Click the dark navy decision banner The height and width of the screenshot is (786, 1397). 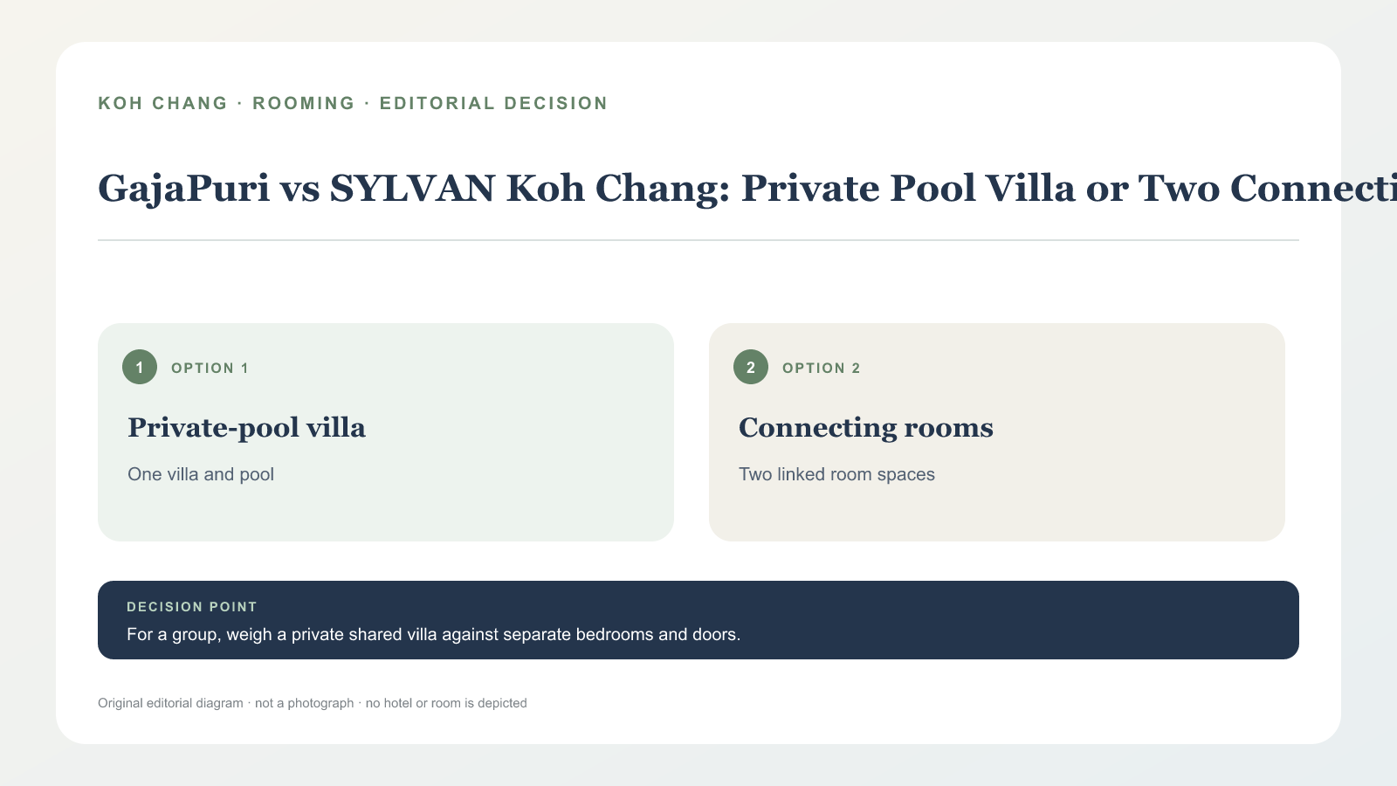pos(698,620)
